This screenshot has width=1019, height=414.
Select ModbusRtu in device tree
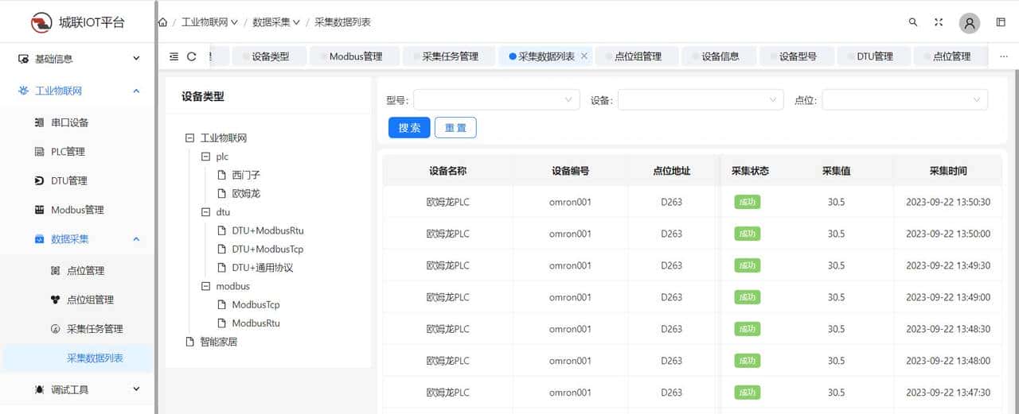[256, 323]
